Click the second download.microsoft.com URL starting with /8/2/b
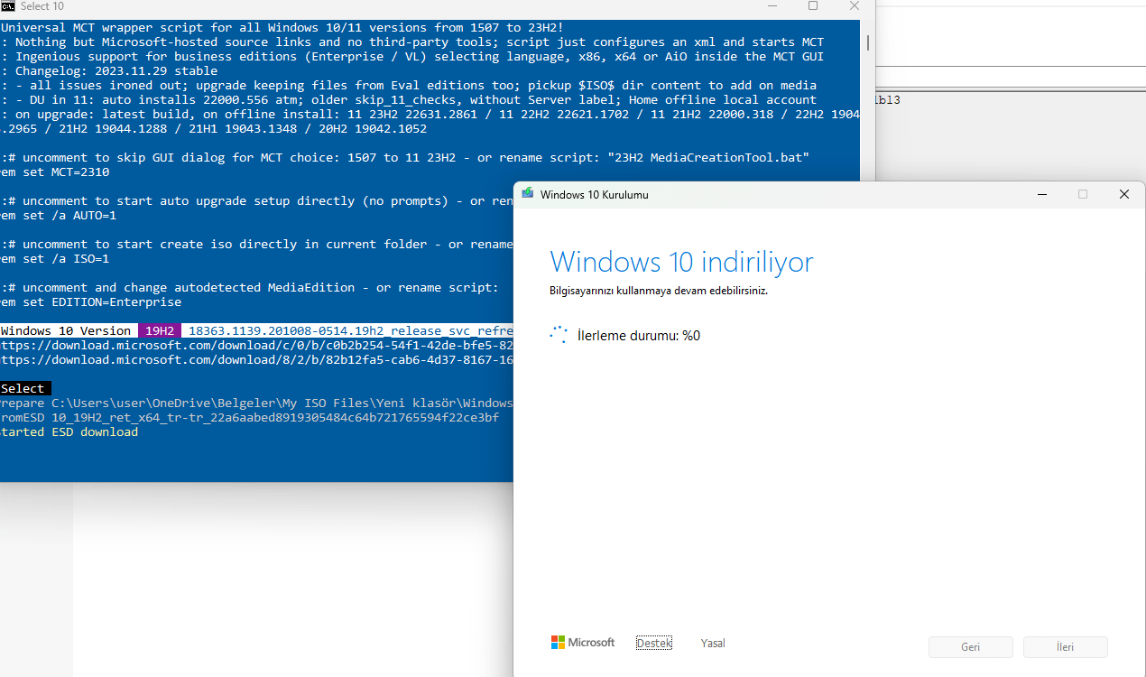The image size is (1146, 677). 256,360
